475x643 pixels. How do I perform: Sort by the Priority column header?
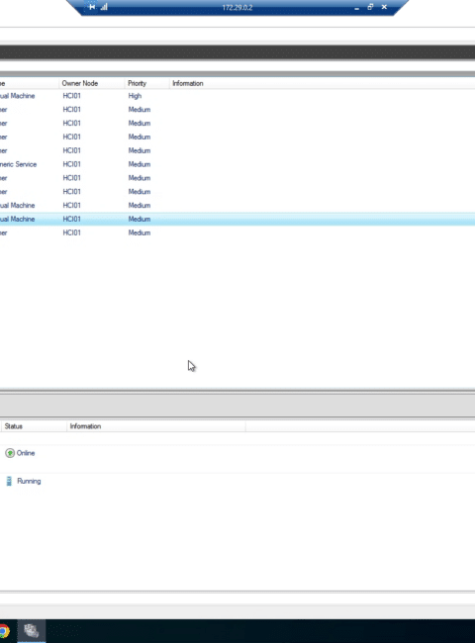pyautogui.click(x=147, y=83)
